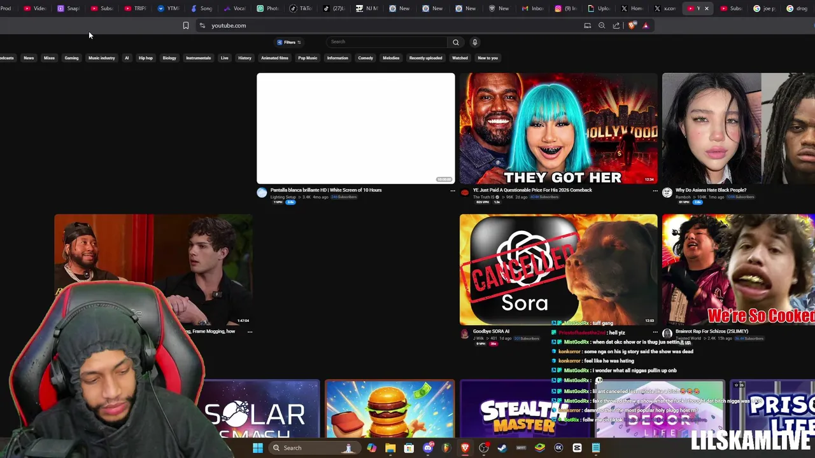Screen dimensions: 815x458
Task: Open Brainrot Rap For Schizos title
Action: tap(712, 331)
